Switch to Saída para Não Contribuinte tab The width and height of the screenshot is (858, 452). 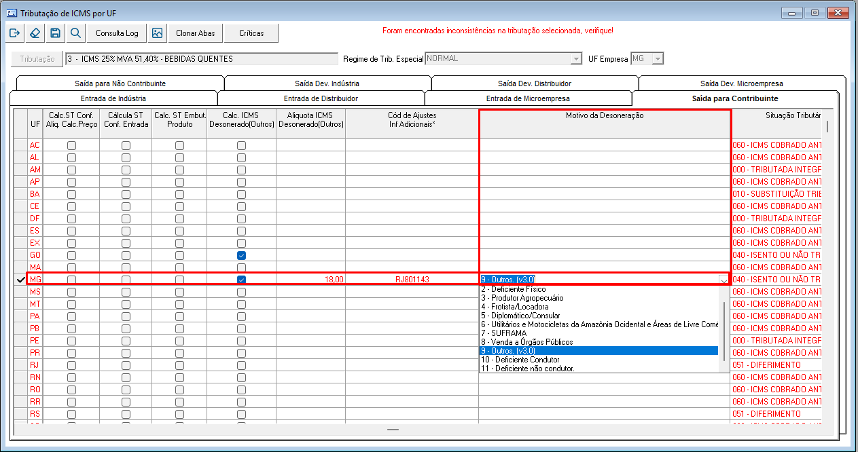(120, 83)
